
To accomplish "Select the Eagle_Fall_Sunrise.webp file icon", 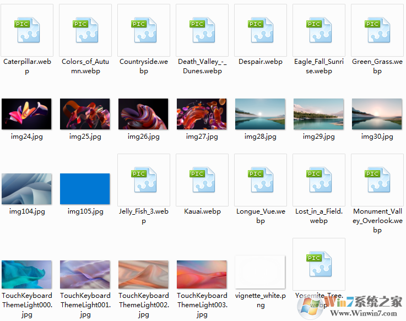I will pyautogui.click(x=319, y=30).
